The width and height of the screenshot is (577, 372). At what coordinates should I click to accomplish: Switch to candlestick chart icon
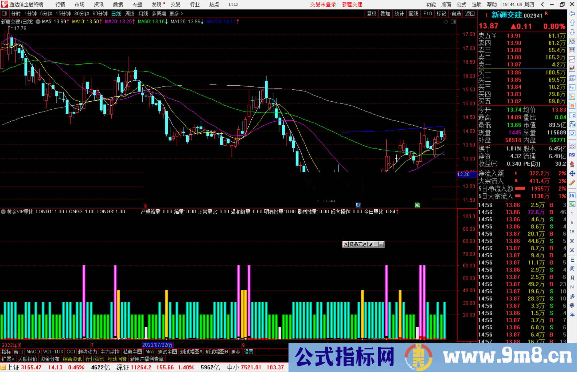(x=572, y=69)
